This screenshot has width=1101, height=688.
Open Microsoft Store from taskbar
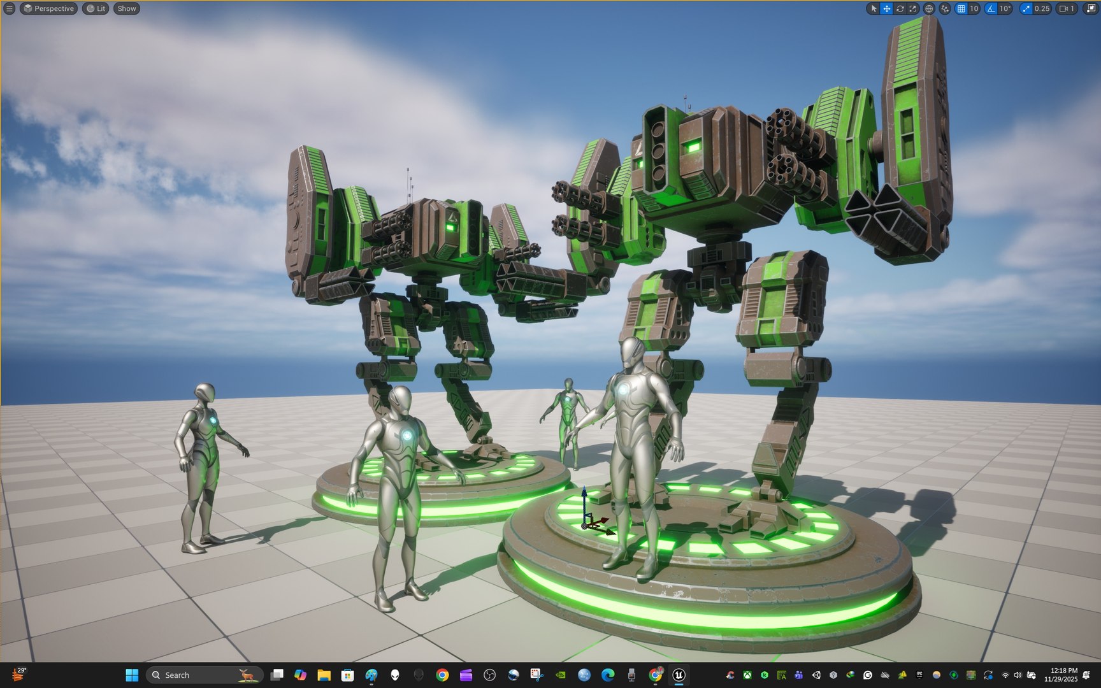[347, 675]
